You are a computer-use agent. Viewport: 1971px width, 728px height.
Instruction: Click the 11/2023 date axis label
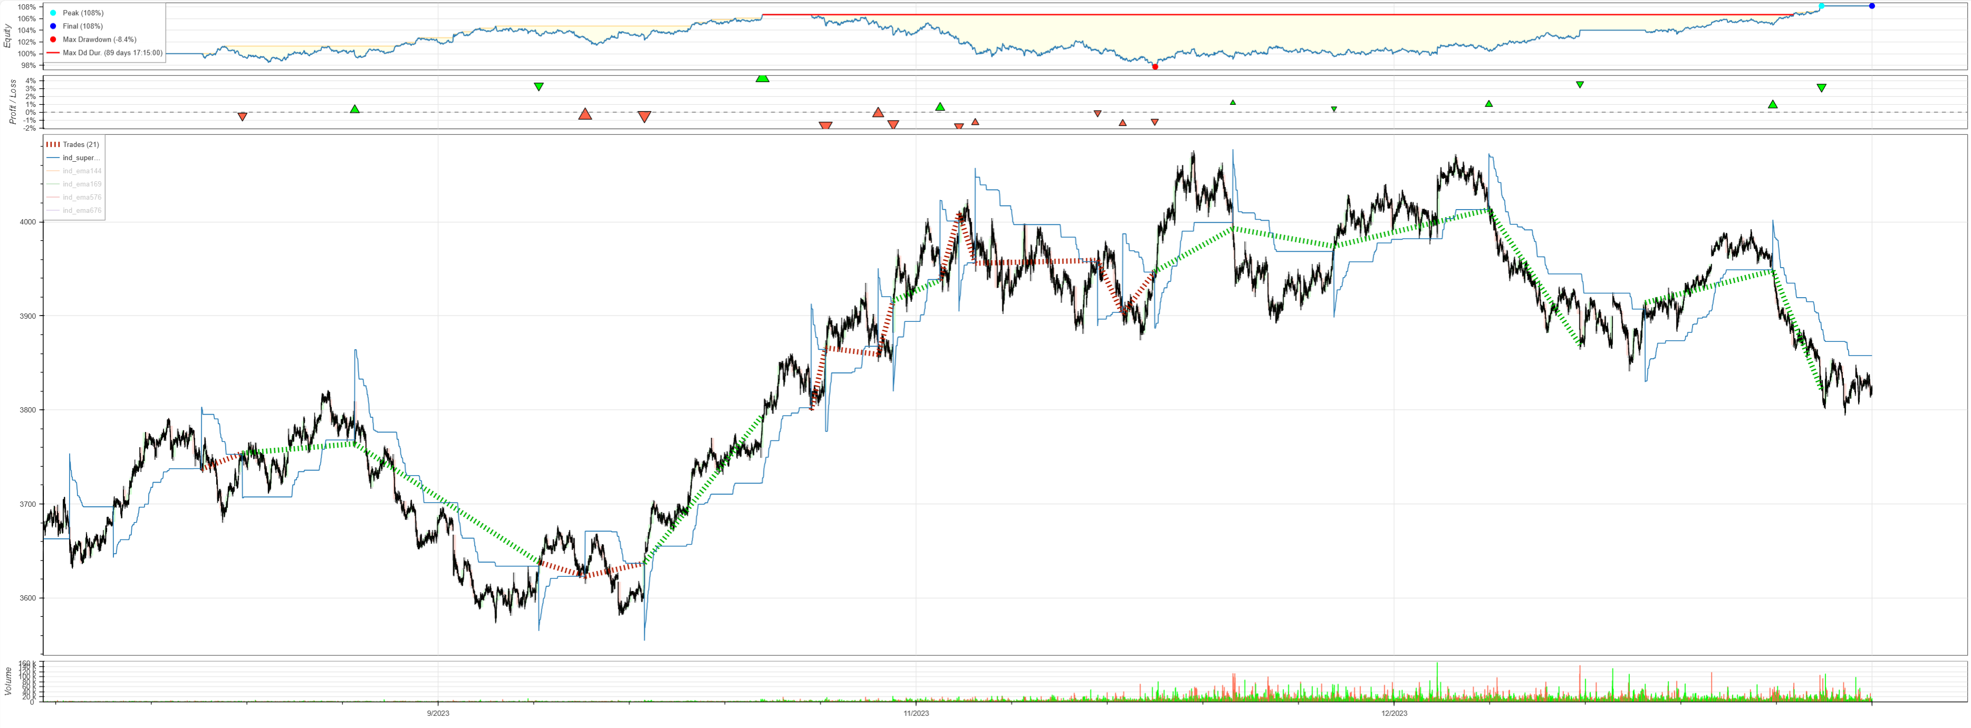916,713
